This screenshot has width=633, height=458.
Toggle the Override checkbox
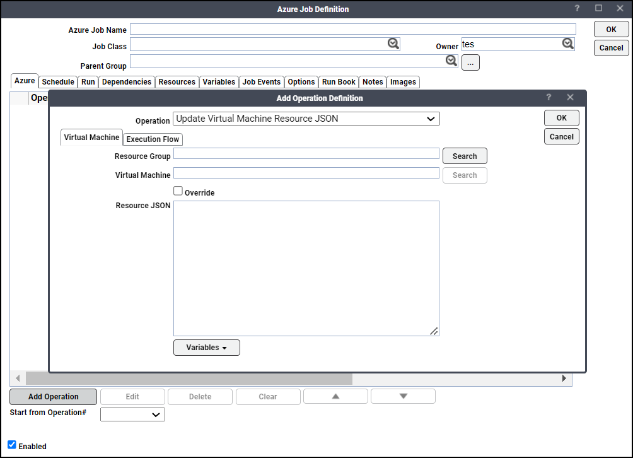point(178,191)
